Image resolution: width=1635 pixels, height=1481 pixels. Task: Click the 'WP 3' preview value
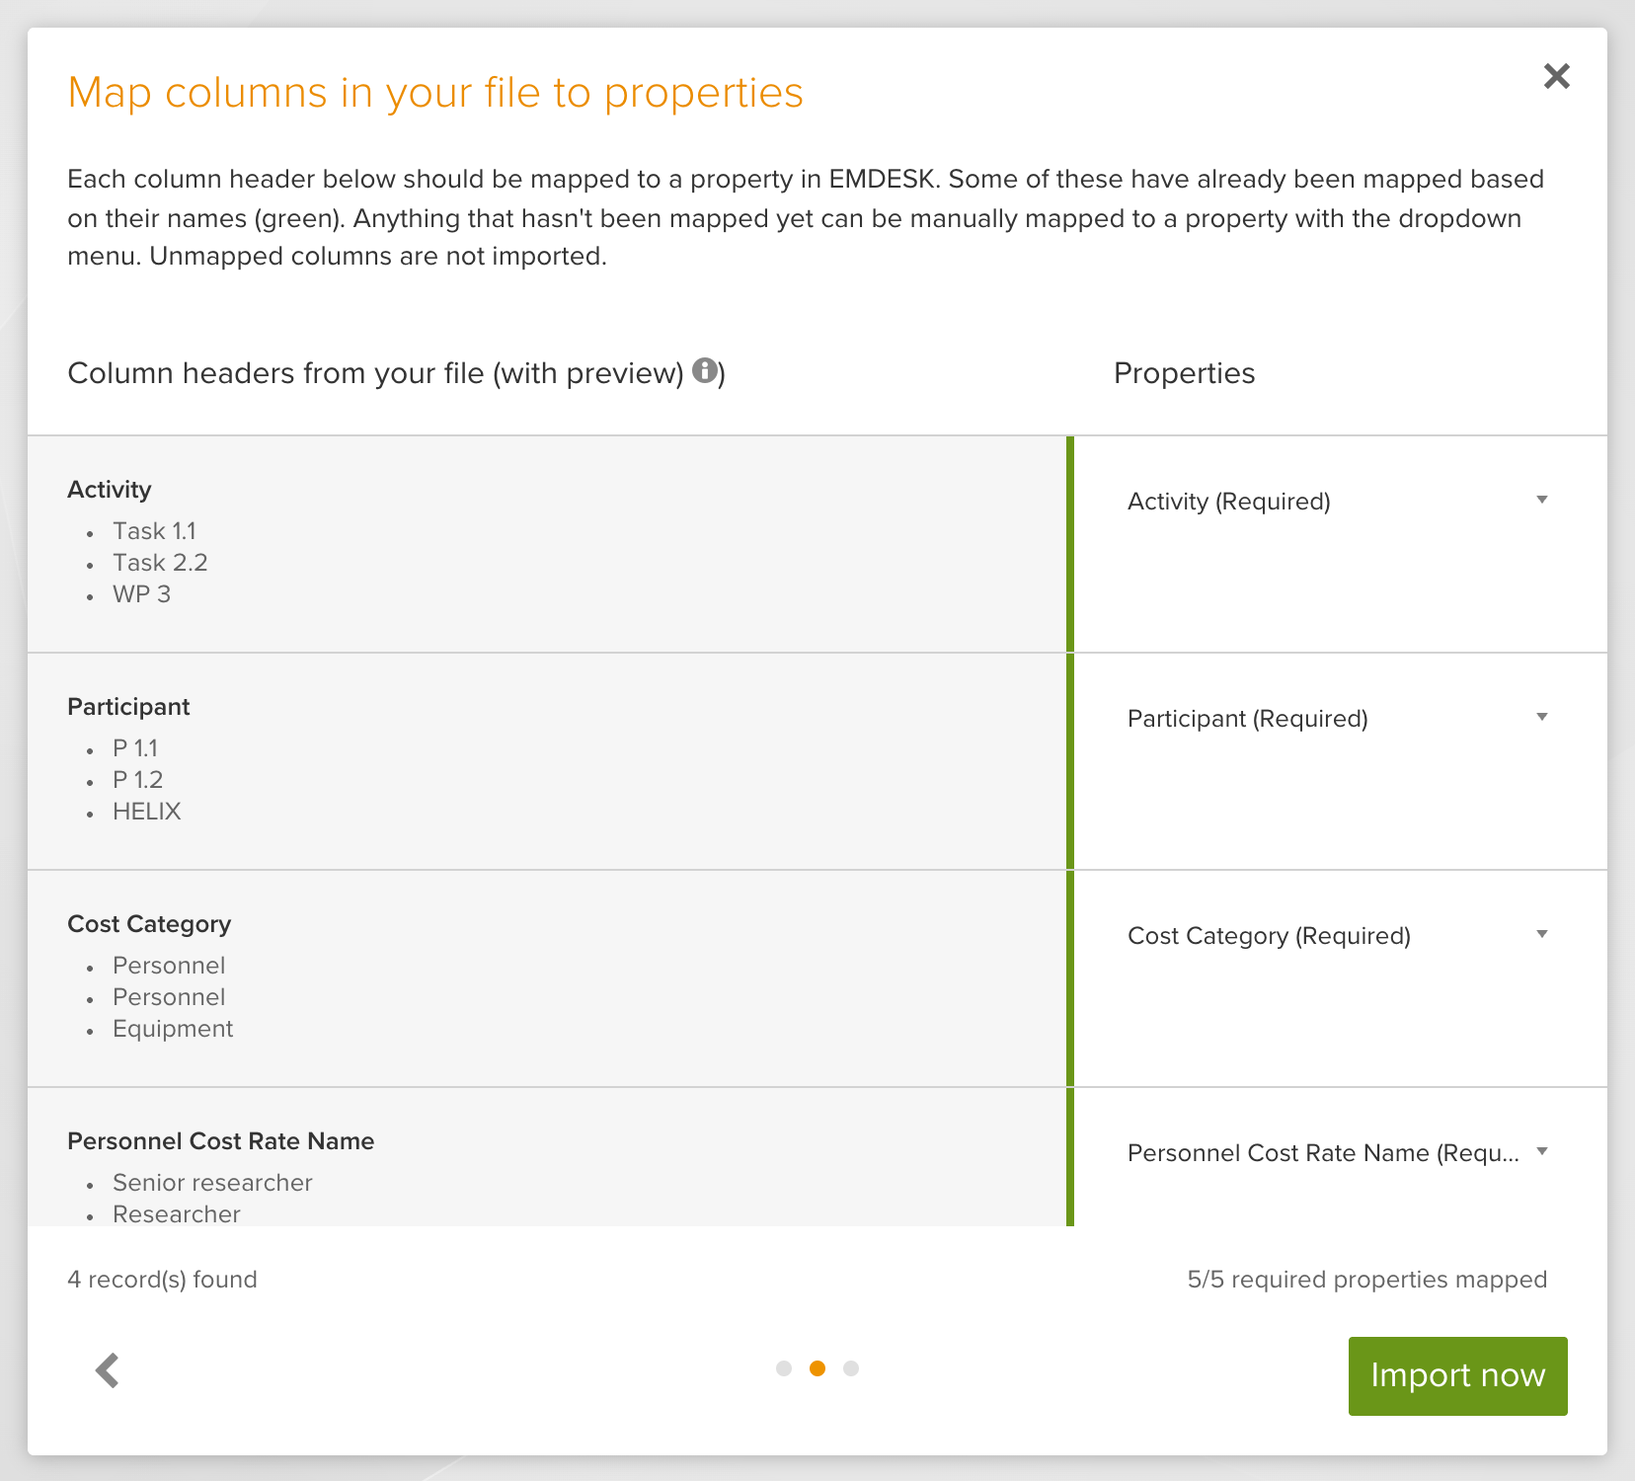click(141, 594)
